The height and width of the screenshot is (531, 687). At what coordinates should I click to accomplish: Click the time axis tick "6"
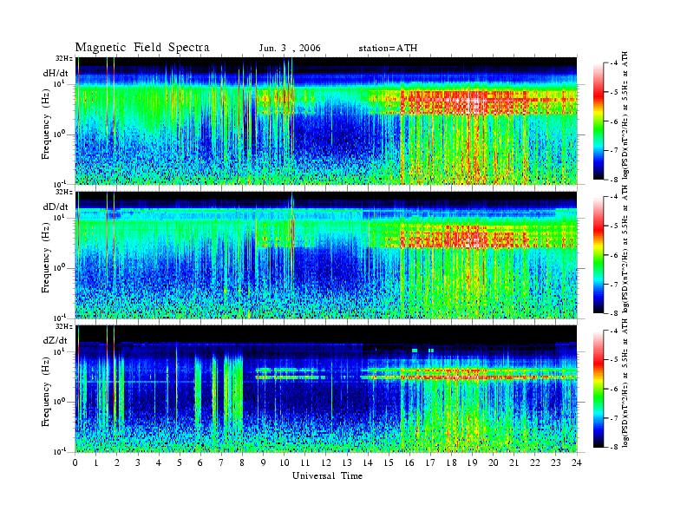(200, 462)
